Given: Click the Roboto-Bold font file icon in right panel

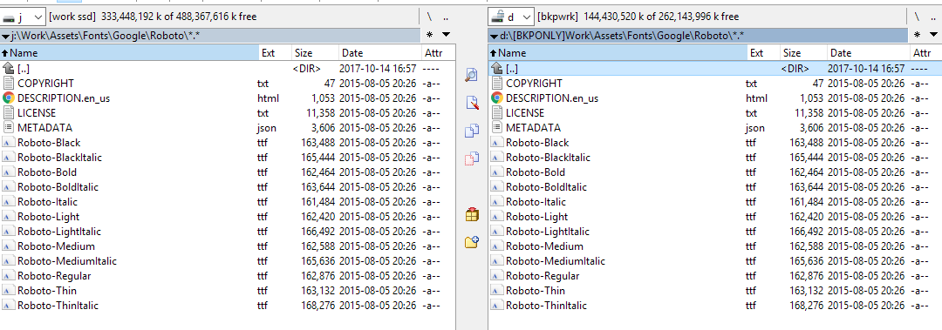Looking at the screenshot, I should pos(497,172).
